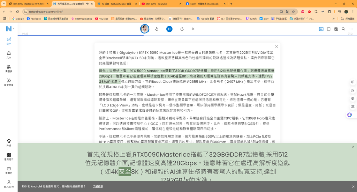This screenshot has height=192, width=357.
Task: Click the skip forward button
Action: pyautogui.click(x=182, y=29)
